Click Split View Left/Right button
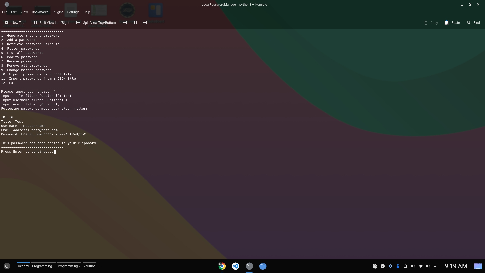 point(51,22)
